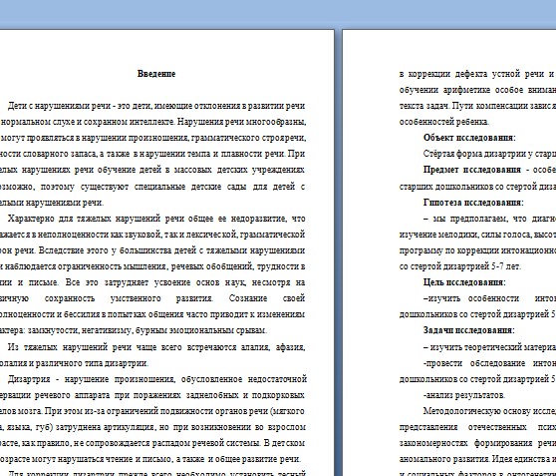The height and width of the screenshot is (476, 556).
Task: Click the Гипотеза исследования heading
Action: [x=473, y=203]
